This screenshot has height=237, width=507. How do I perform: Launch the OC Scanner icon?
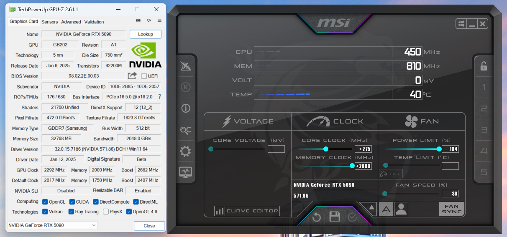(185, 130)
